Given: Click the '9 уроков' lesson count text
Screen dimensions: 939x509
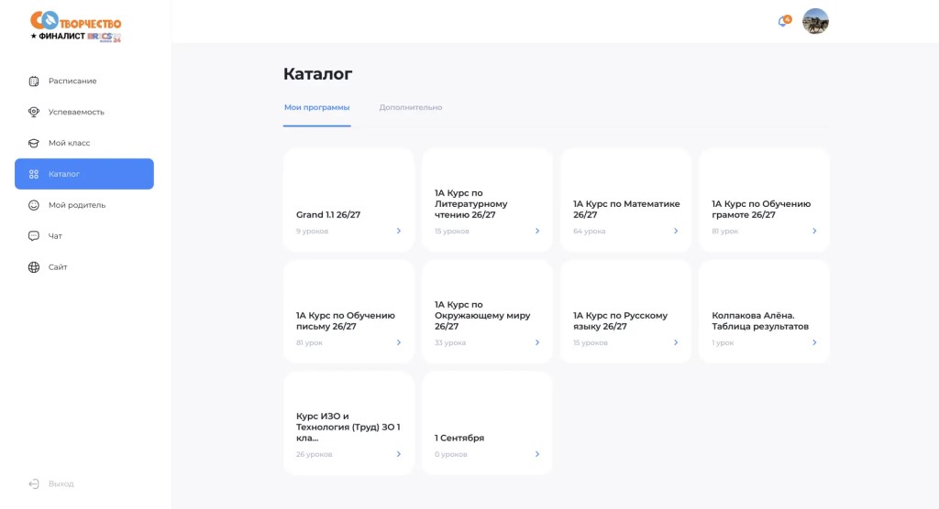Looking at the screenshot, I should pos(312,231).
